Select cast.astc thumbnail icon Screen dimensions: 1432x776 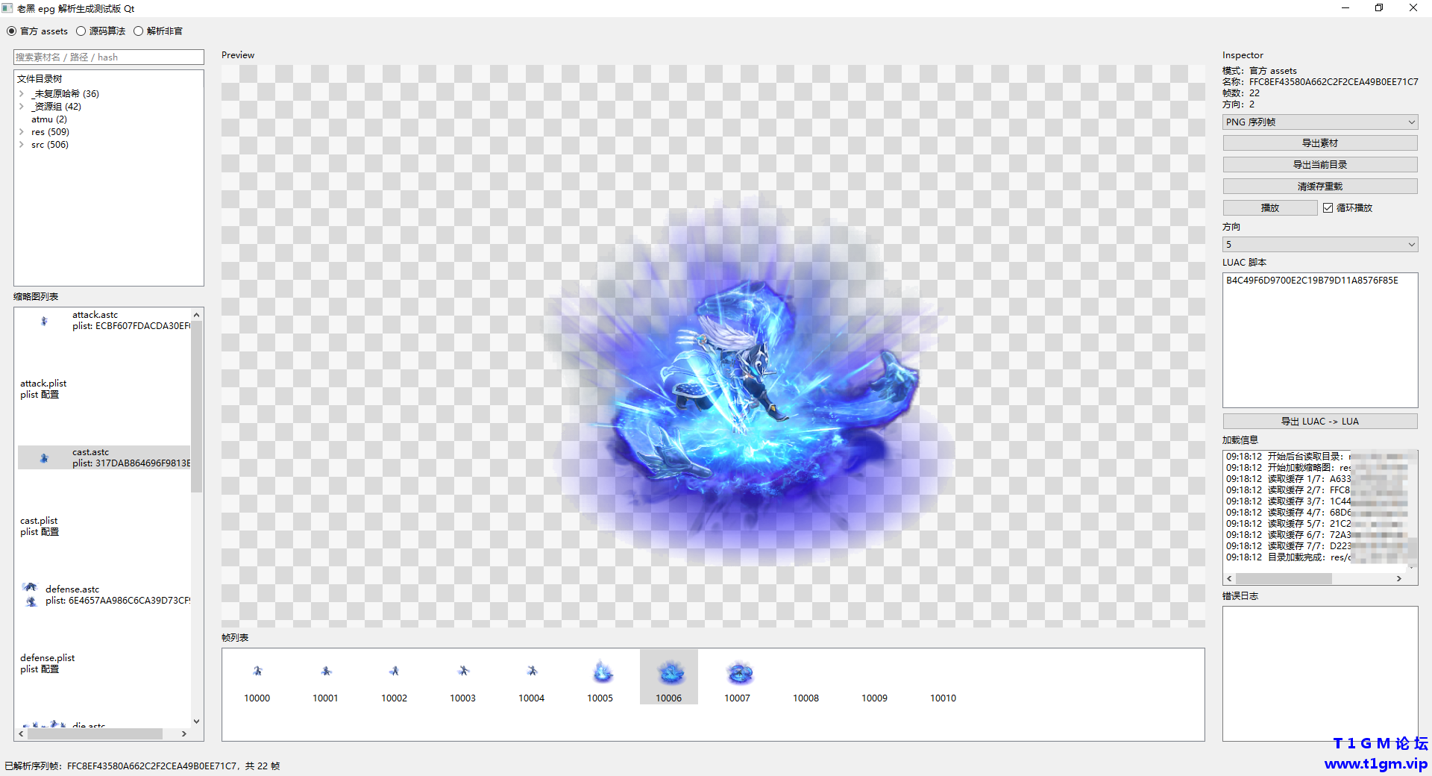click(44, 458)
